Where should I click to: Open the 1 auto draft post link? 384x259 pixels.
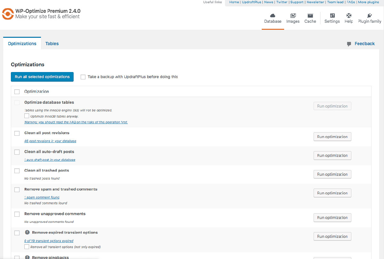pos(50,160)
